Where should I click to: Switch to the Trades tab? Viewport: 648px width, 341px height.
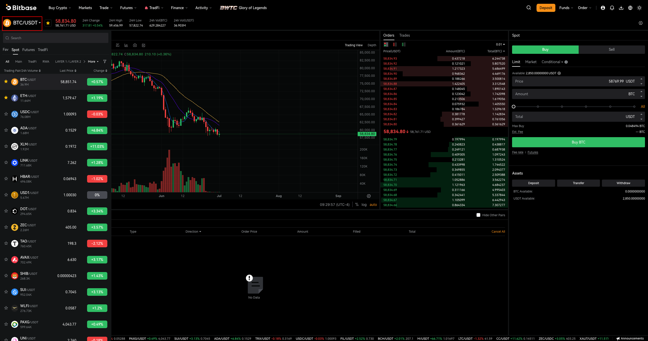(404, 35)
